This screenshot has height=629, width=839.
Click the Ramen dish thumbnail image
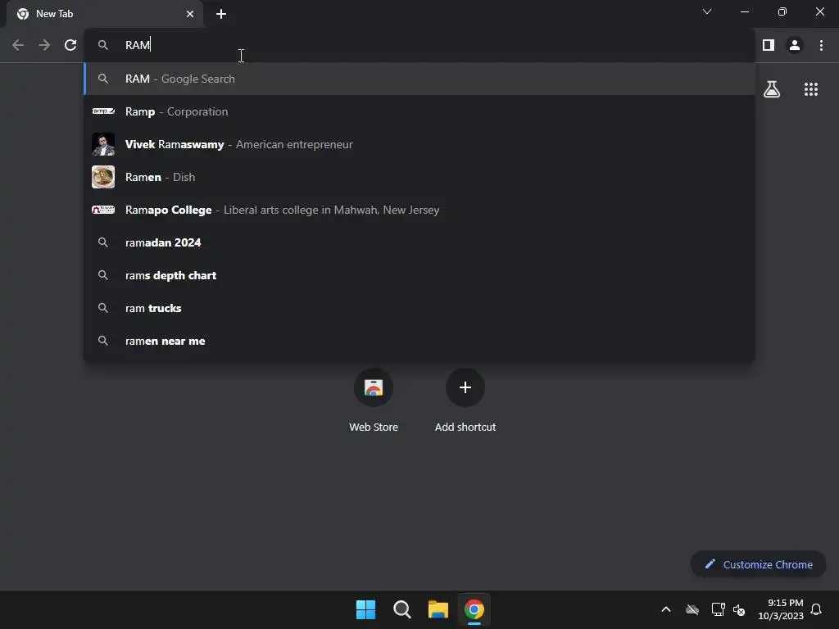[x=103, y=177]
